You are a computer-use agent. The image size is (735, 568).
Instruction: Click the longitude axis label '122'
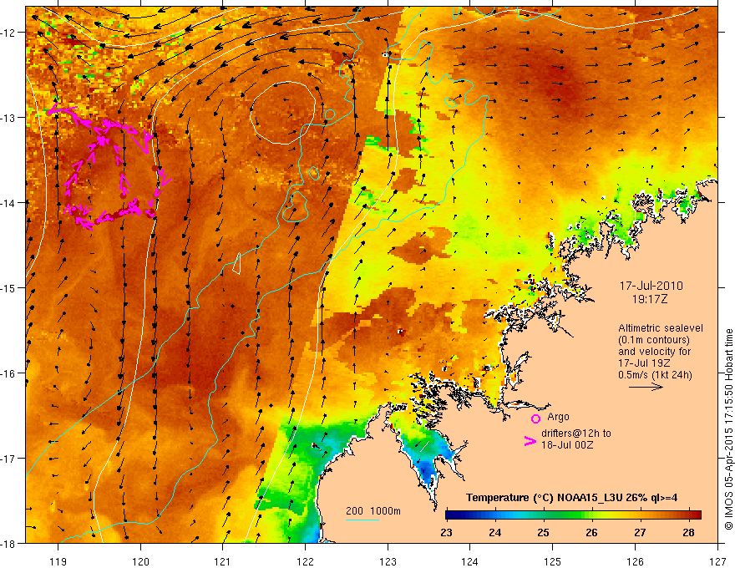[305, 561]
